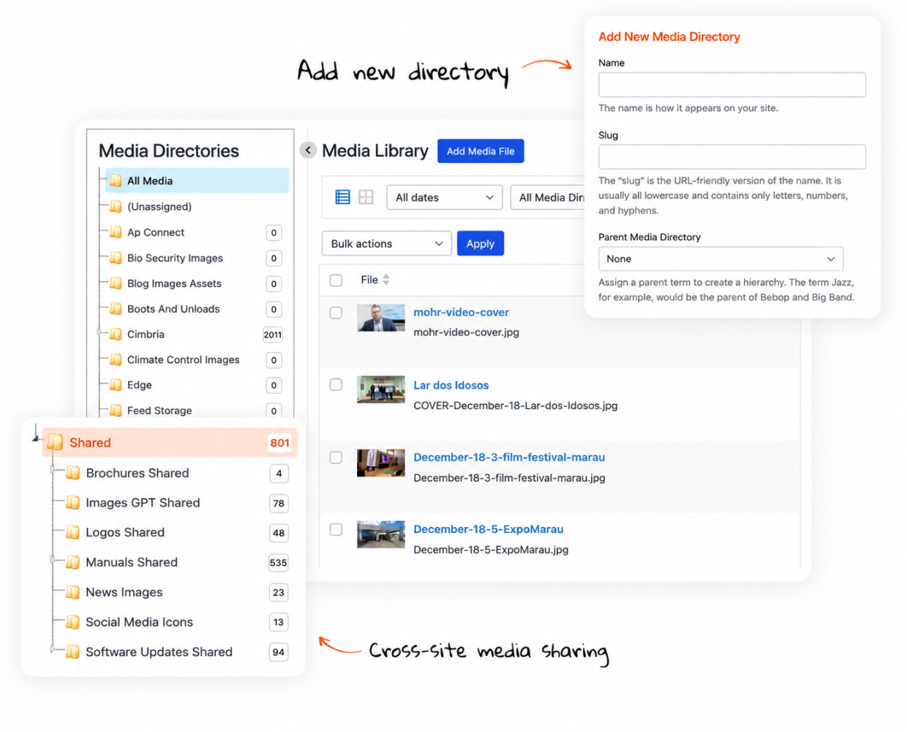Select All Media in directory tree
907x732 pixels.
coord(197,181)
